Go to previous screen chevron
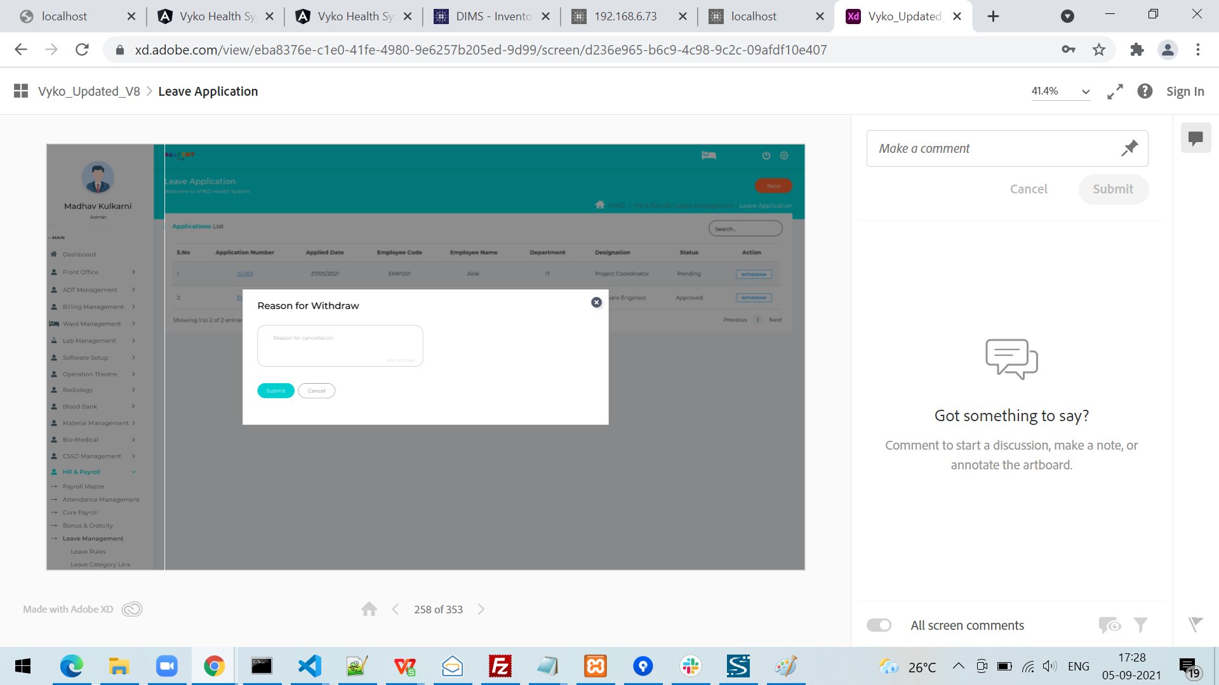 pos(395,610)
